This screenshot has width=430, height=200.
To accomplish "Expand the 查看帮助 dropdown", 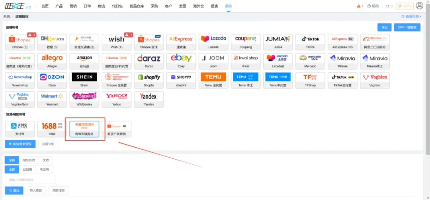I will [411, 16].
